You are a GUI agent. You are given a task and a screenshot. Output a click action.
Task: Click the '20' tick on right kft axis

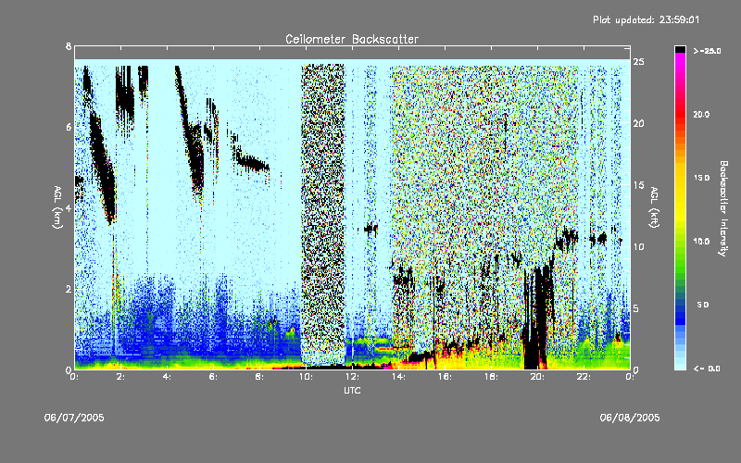coord(638,123)
